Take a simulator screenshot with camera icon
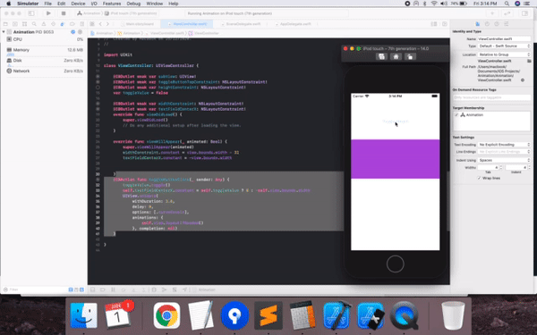The height and width of the screenshot is (335, 537). [x=381, y=56]
